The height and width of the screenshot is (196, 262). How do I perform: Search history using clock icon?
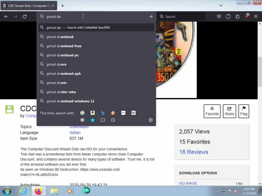tap(113, 120)
